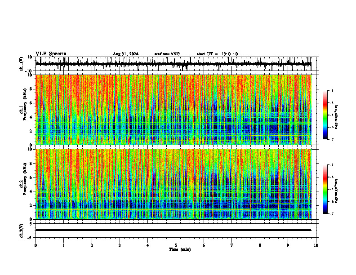Click the ch.2 spectrogram color scale bar
The width and height of the screenshot is (356, 275).
pos(325,189)
